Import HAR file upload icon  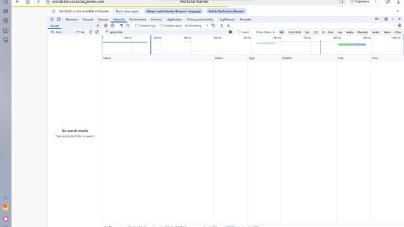pyautogui.click(x=222, y=25)
